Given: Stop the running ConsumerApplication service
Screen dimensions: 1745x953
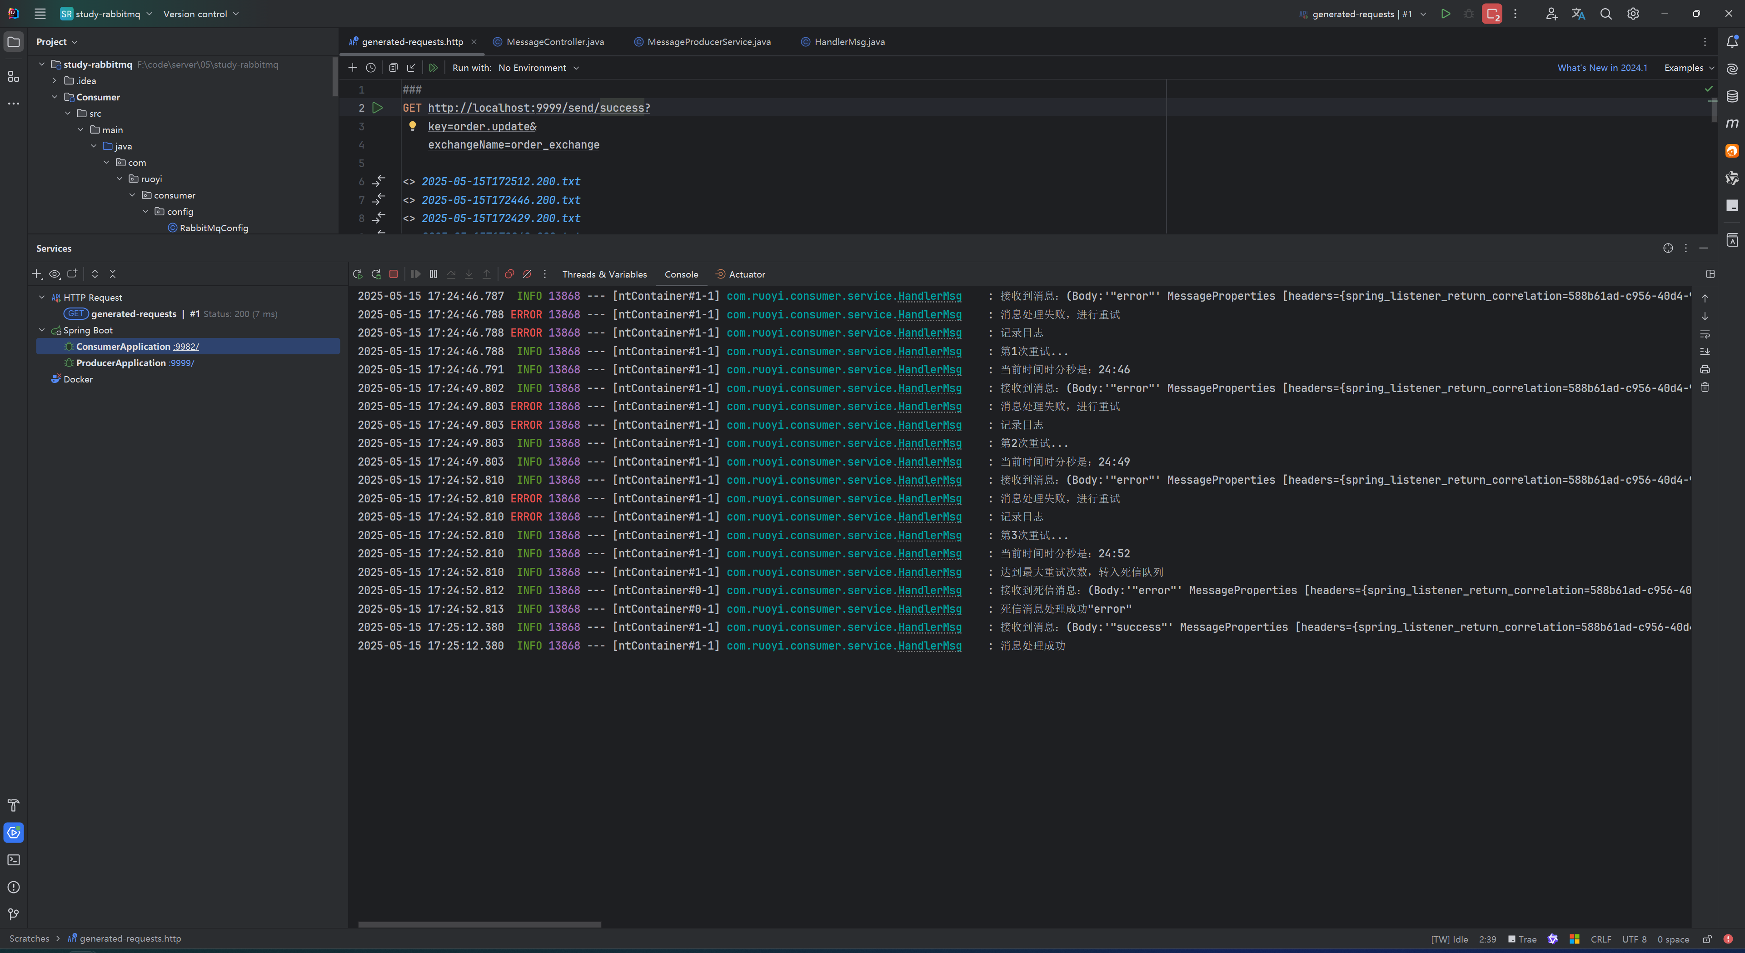Looking at the screenshot, I should pyautogui.click(x=394, y=274).
